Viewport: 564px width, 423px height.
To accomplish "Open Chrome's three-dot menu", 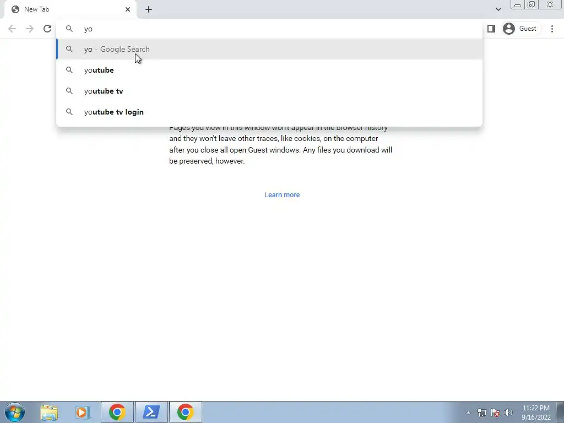I will 552,29.
